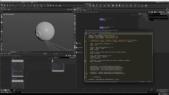Click wrench tools icon in right network editor
This screenshot has height=95, width=169.
tap(149, 12)
